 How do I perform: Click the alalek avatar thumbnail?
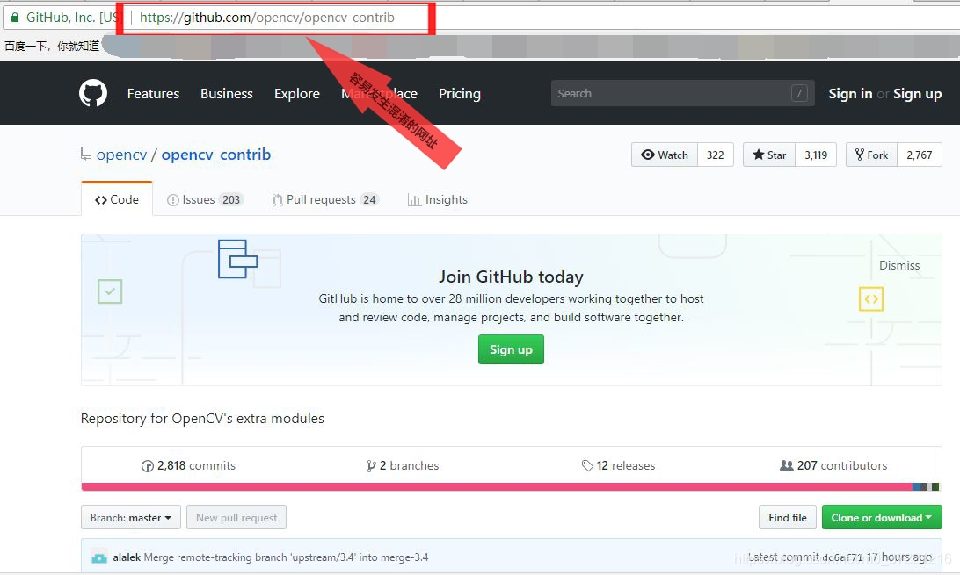99,557
